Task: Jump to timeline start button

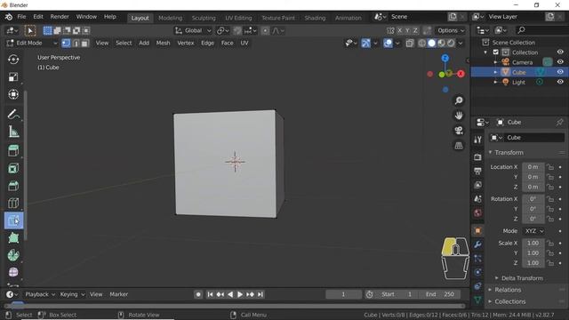Action: point(210,294)
